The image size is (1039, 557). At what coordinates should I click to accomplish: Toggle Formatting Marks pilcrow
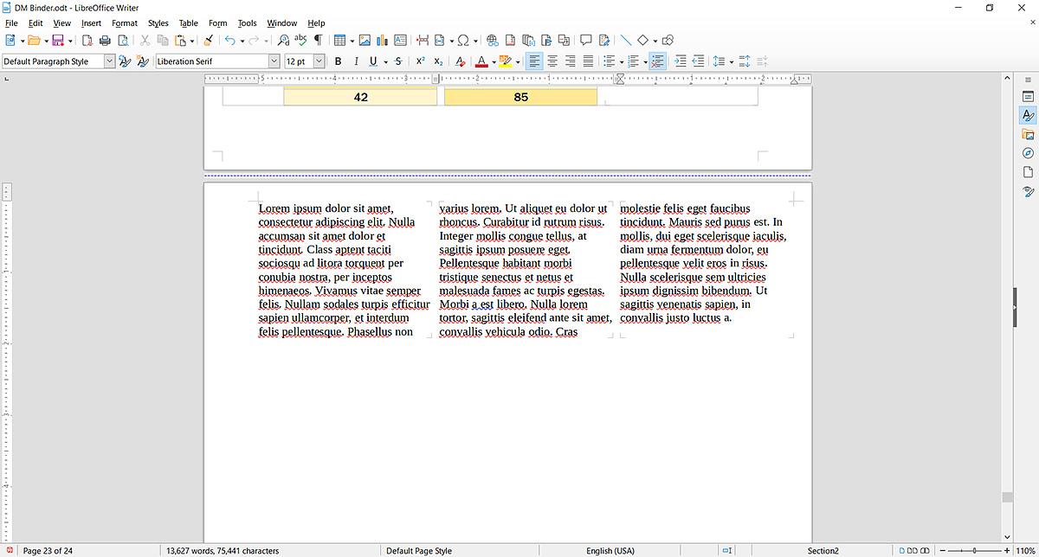[318, 40]
